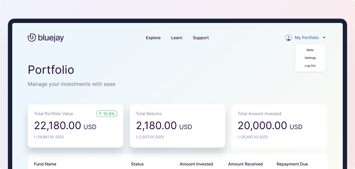
Task: Select Log Out from the menu
Action: click(310, 66)
